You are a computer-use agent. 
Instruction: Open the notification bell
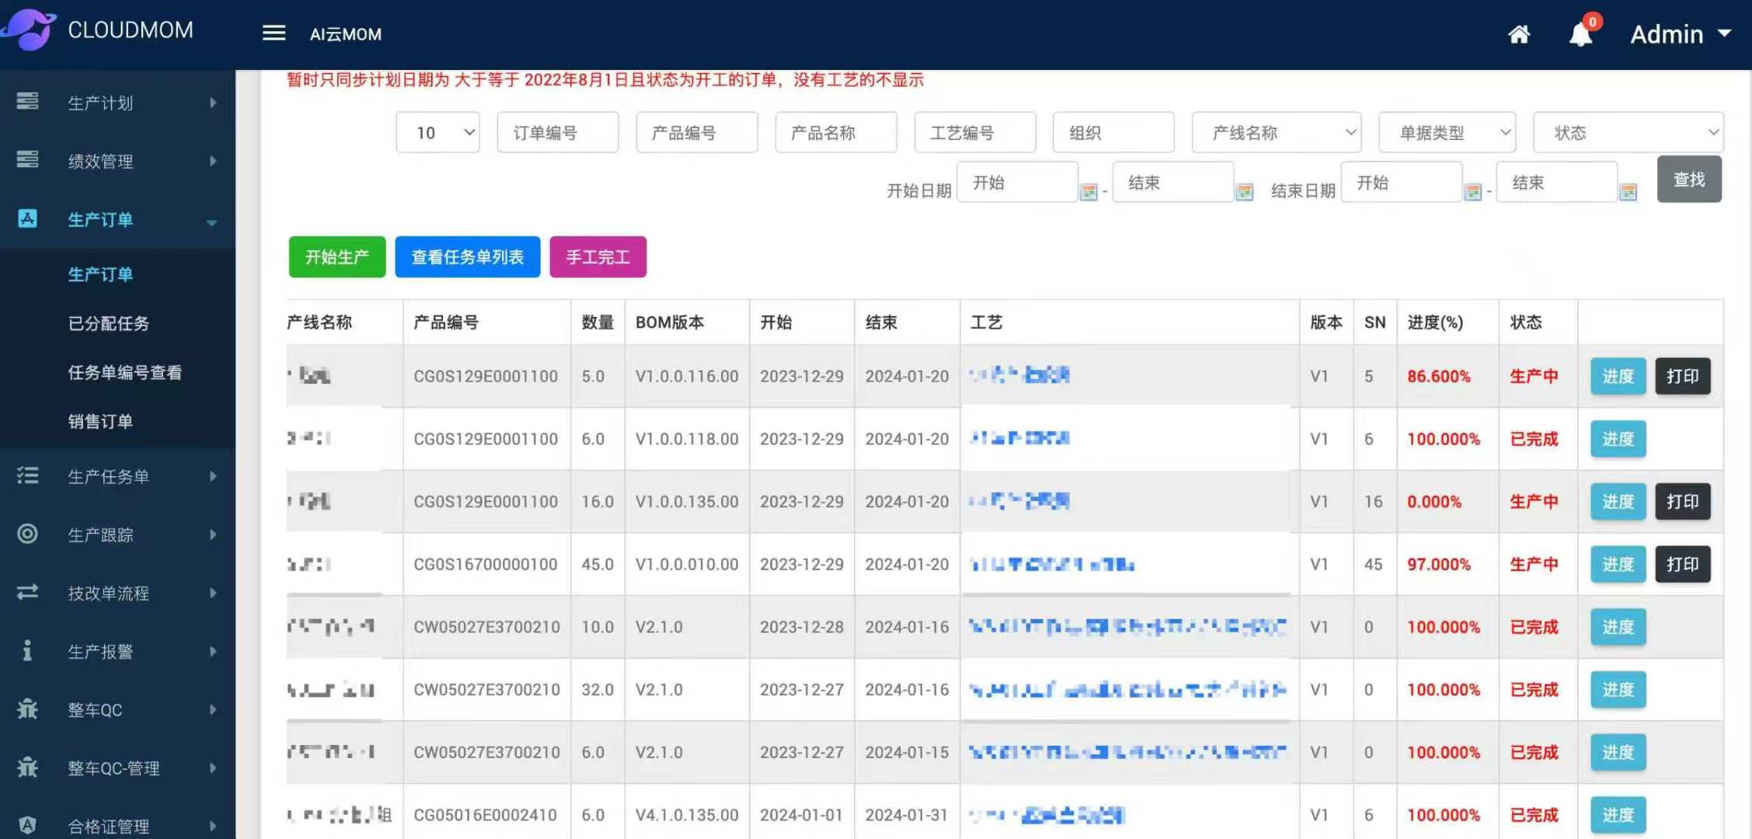click(x=1580, y=34)
